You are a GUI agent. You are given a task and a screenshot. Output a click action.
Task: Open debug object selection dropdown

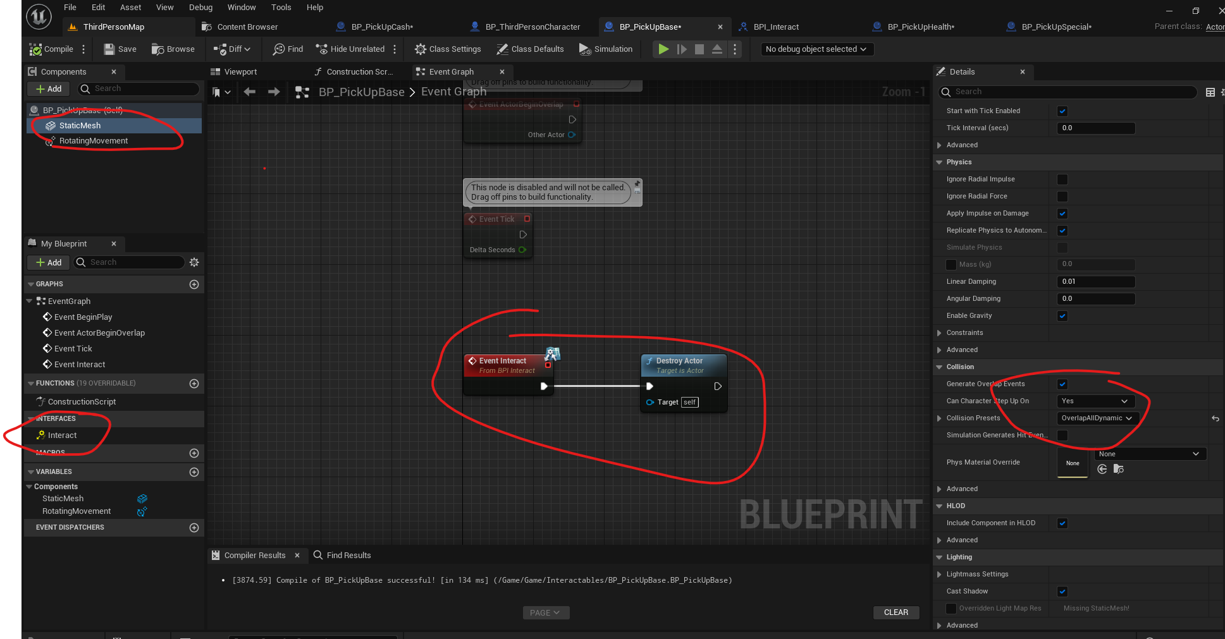pos(816,49)
